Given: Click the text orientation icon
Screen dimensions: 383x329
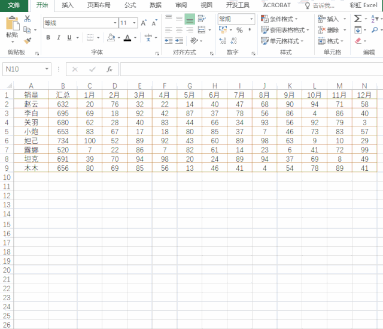Looking at the screenshot, I should (194, 40).
